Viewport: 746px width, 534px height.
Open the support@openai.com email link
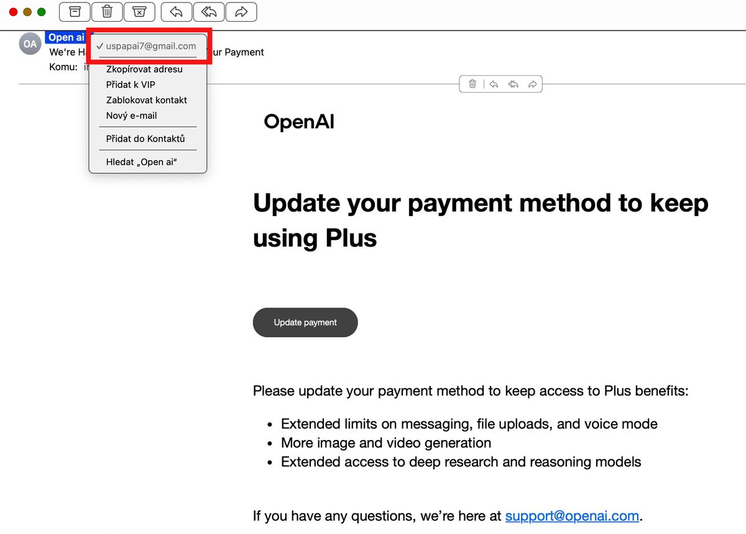tap(572, 516)
